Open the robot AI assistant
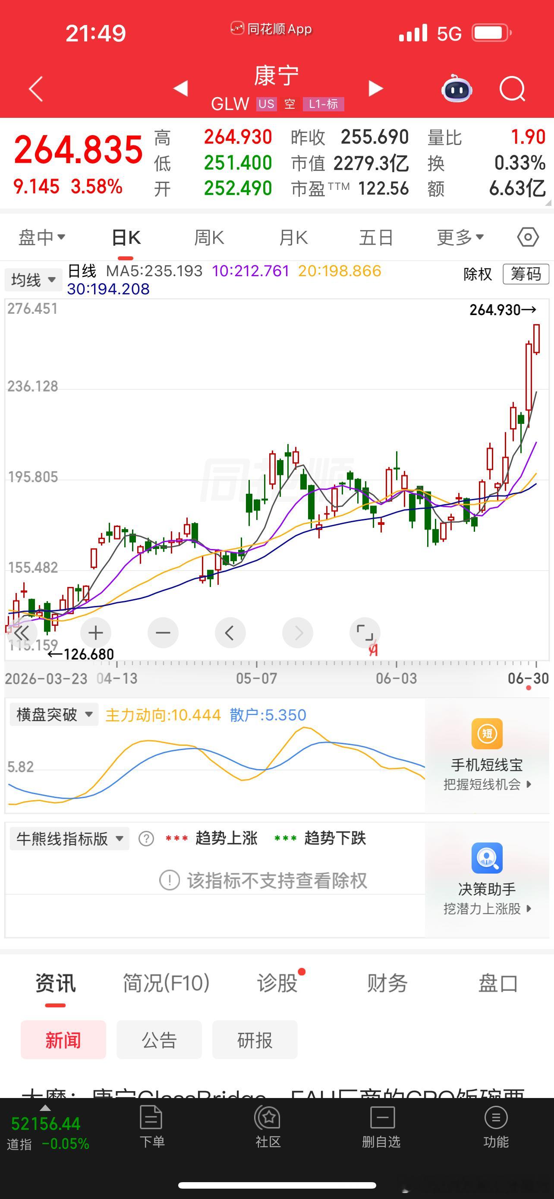This screenshot has height=1199, width=554. (456, 88)
